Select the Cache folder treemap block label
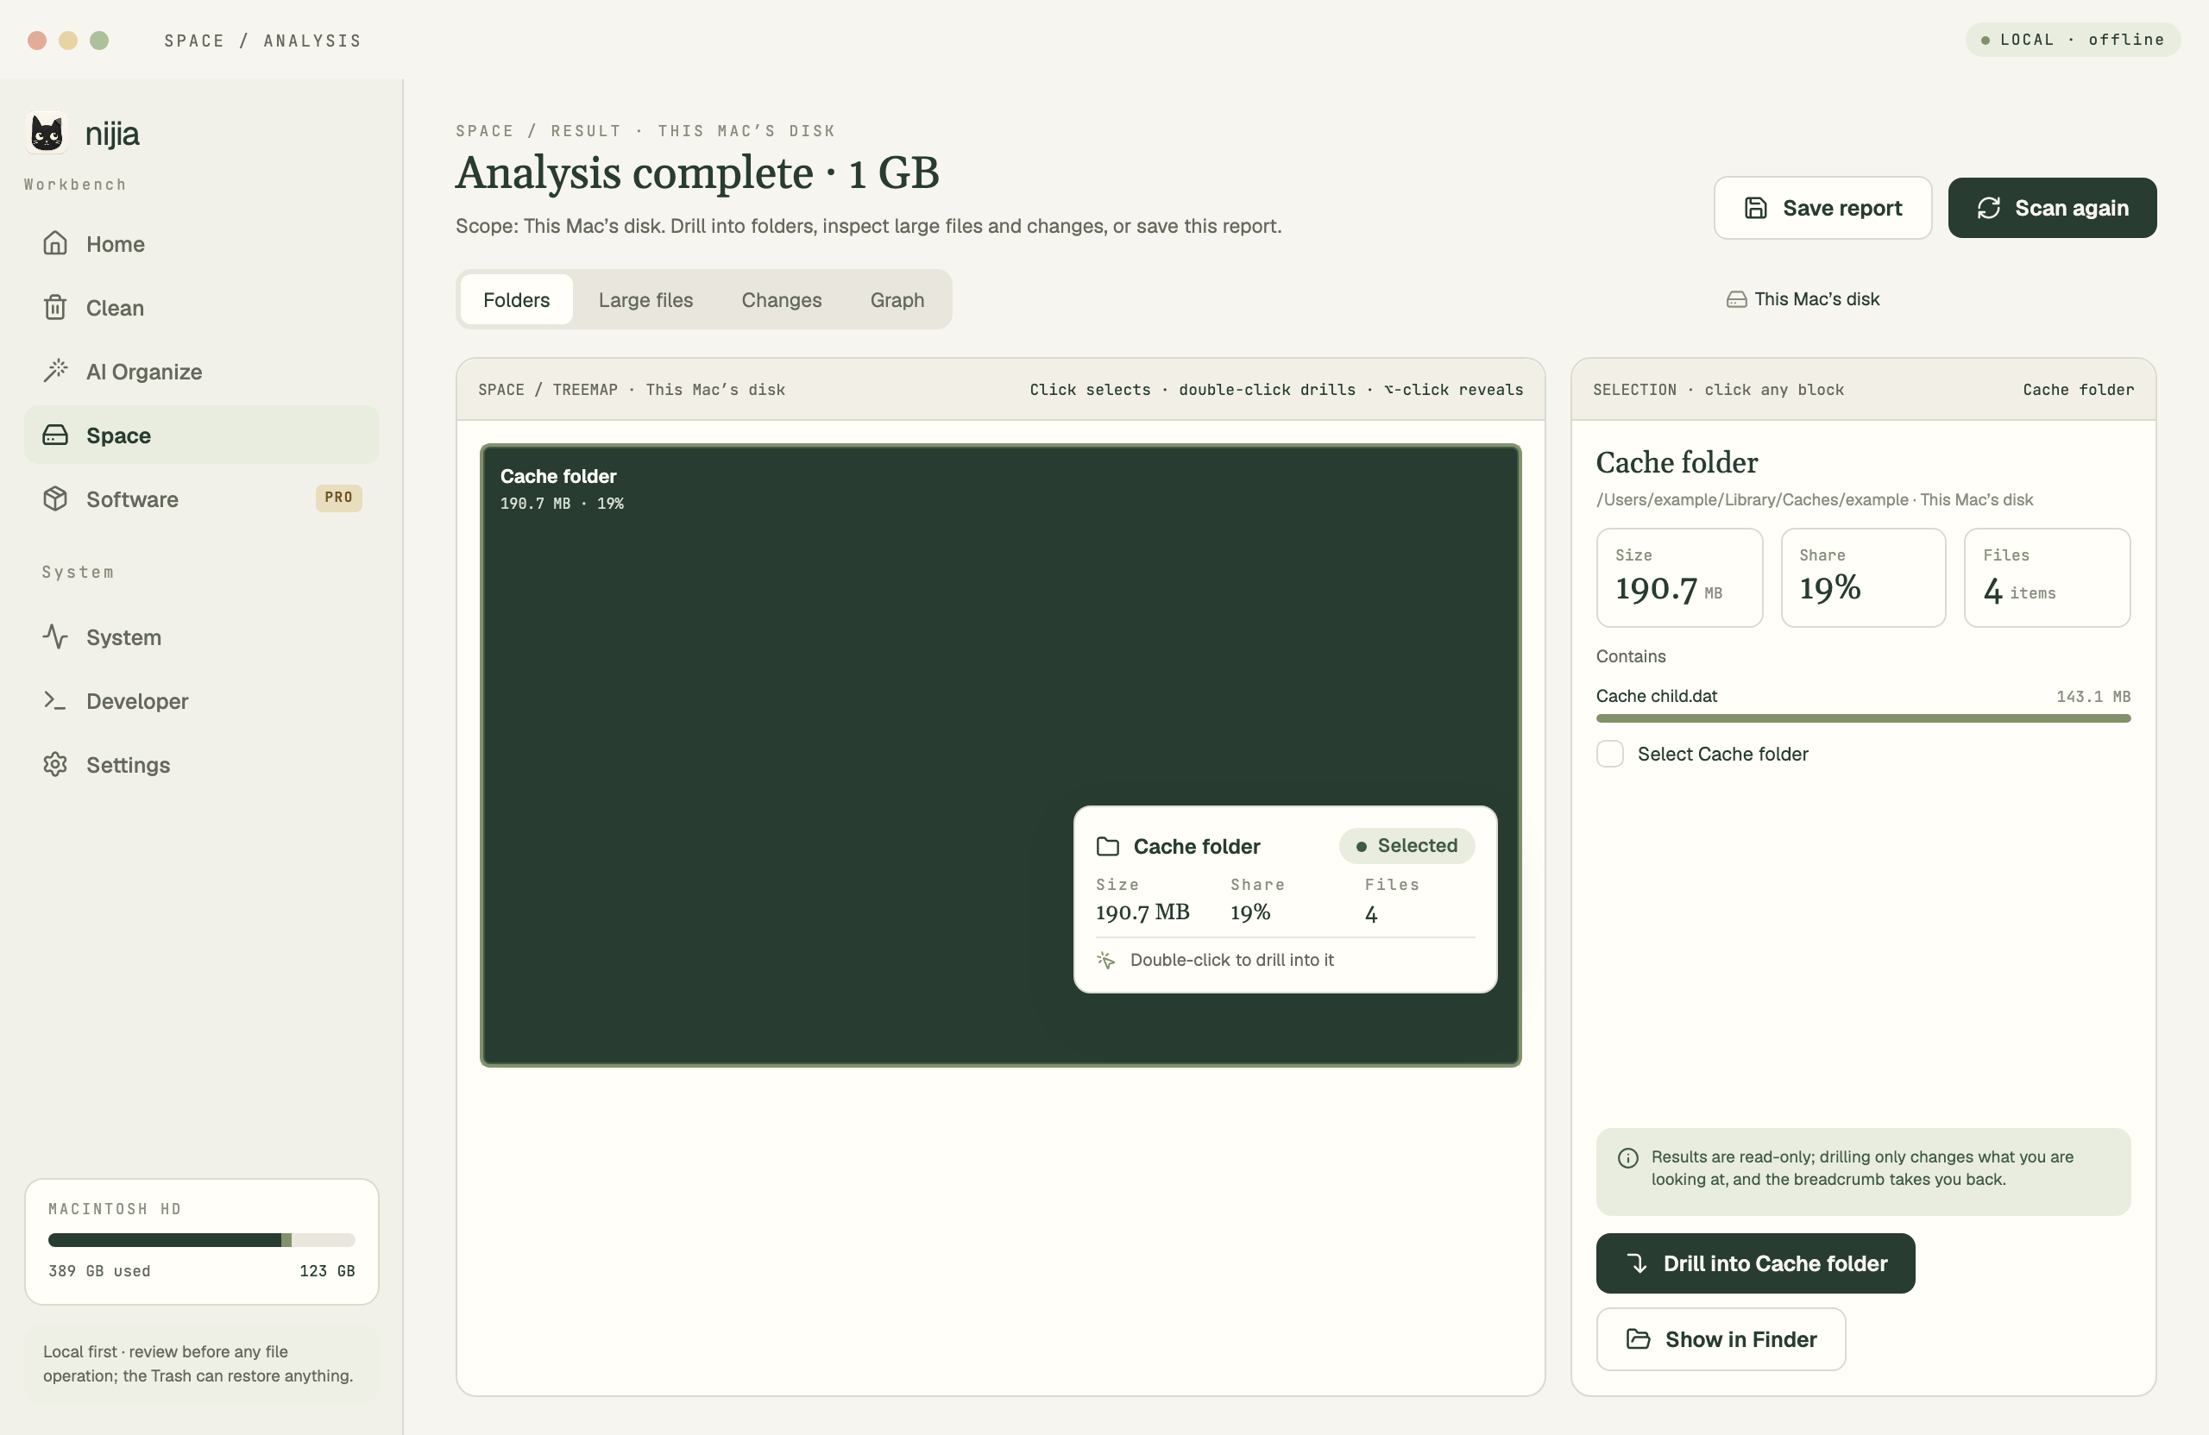2209x1435 pixels. click(x=557, y=476)
